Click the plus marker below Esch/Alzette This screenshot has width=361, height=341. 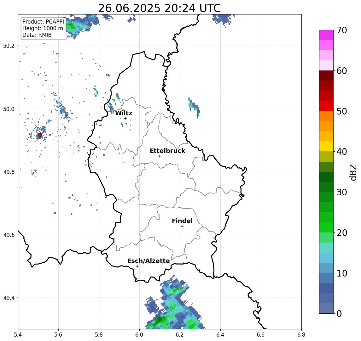137,266
